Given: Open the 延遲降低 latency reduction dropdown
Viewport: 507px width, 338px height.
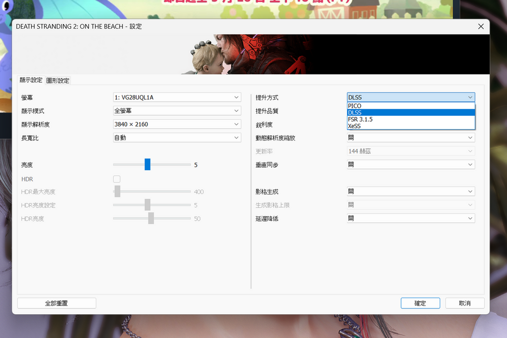Looking at the screenshot, I should click(x=410, y=218).
